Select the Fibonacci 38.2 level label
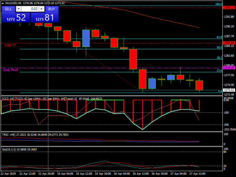The height and width of the screenshot is (177, 236). [220, 58]
